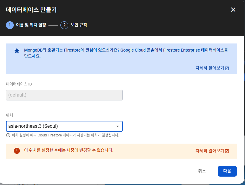Click the 데이터베이스 ID label
The image size is (245, 185).
pyautogui.click(x=19, y=84)
